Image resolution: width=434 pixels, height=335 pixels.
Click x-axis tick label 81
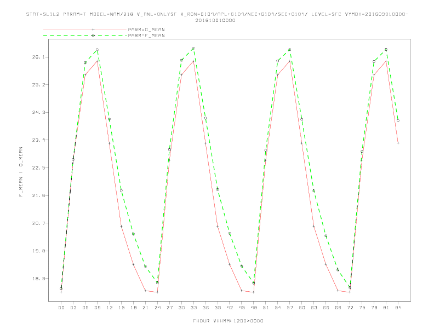386,308
